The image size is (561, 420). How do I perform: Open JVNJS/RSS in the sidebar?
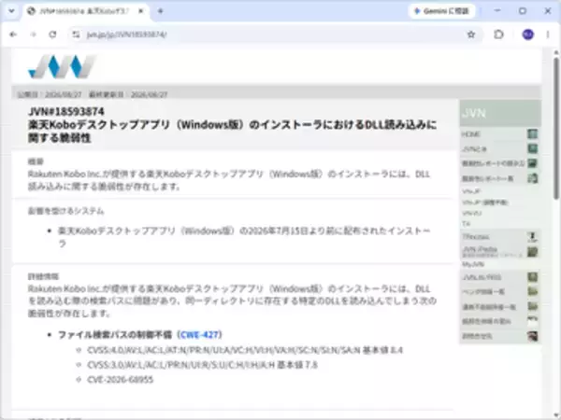[x=482, y=277]
